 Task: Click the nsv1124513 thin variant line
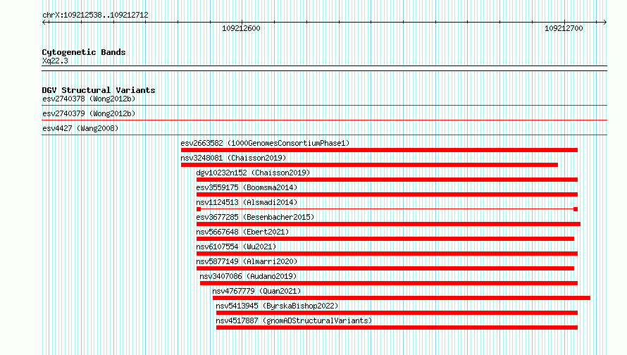coord(387,209)
